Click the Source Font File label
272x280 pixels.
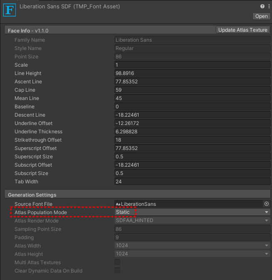[x=33, y=204]
